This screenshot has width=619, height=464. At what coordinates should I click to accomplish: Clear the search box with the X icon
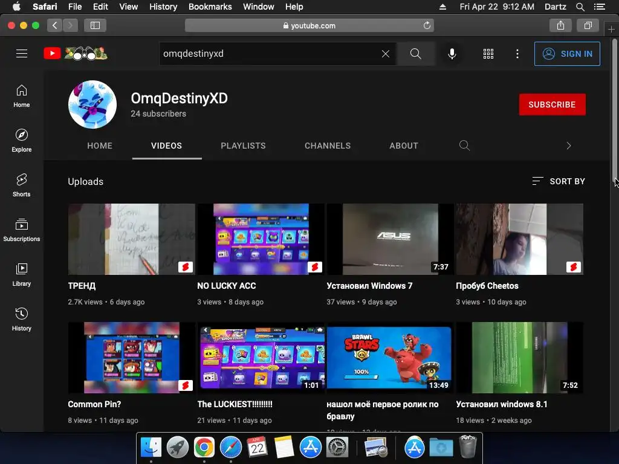386,54
